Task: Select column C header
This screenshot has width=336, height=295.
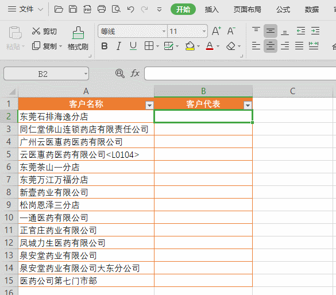Action: coord(292,91)
